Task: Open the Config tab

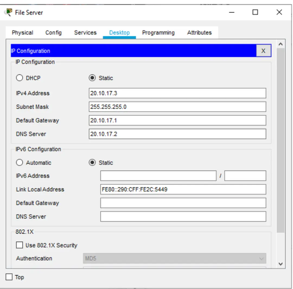Action: click(x=53, y=33)
